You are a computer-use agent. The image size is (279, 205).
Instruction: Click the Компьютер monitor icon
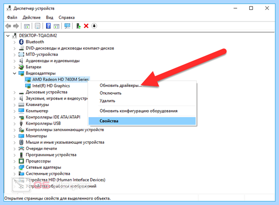click(21, 111)
